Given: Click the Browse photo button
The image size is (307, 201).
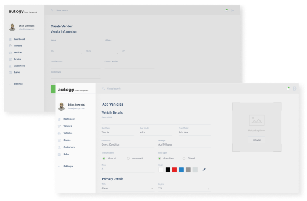Looking at the screenshot, I should (256, 140).
